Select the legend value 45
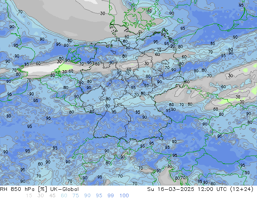The height and width of the screenshot is (199, 257). coord(52,196)
